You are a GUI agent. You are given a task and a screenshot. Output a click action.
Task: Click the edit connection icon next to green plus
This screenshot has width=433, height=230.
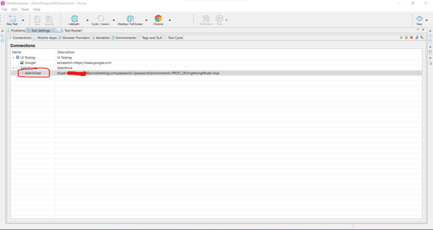[406, 38]
